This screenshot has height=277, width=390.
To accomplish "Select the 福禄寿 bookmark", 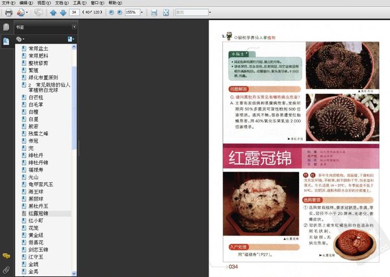I will (x=36, y=170).
